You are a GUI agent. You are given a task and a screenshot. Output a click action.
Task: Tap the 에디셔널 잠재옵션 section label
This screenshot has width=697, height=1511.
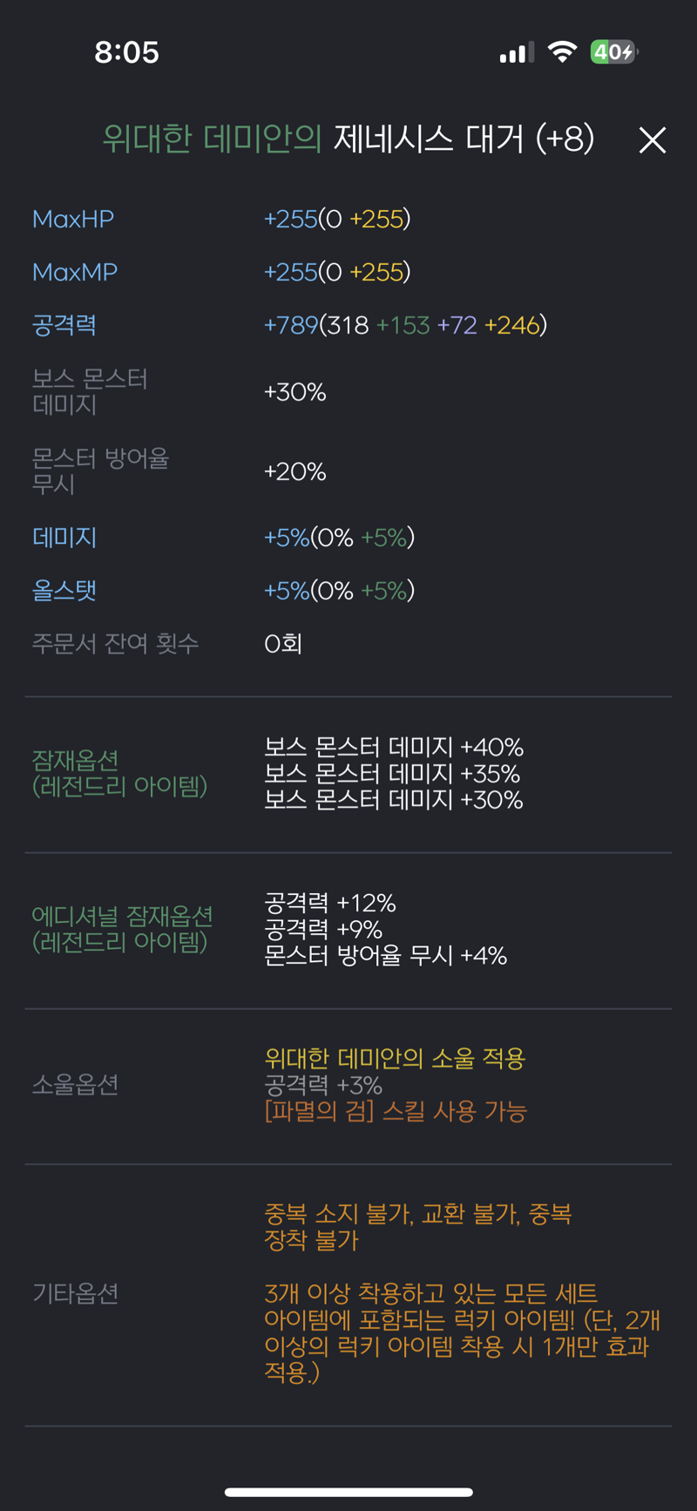pyautogui.click(x=123, y=929)
